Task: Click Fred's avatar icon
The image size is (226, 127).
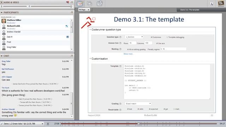Action: (x=4, y=43)
